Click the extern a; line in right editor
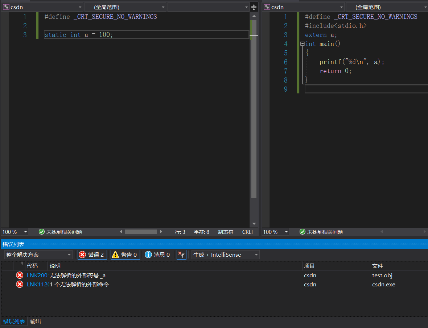The height and width of the screenshot is (328, 428). click(321, 35)
